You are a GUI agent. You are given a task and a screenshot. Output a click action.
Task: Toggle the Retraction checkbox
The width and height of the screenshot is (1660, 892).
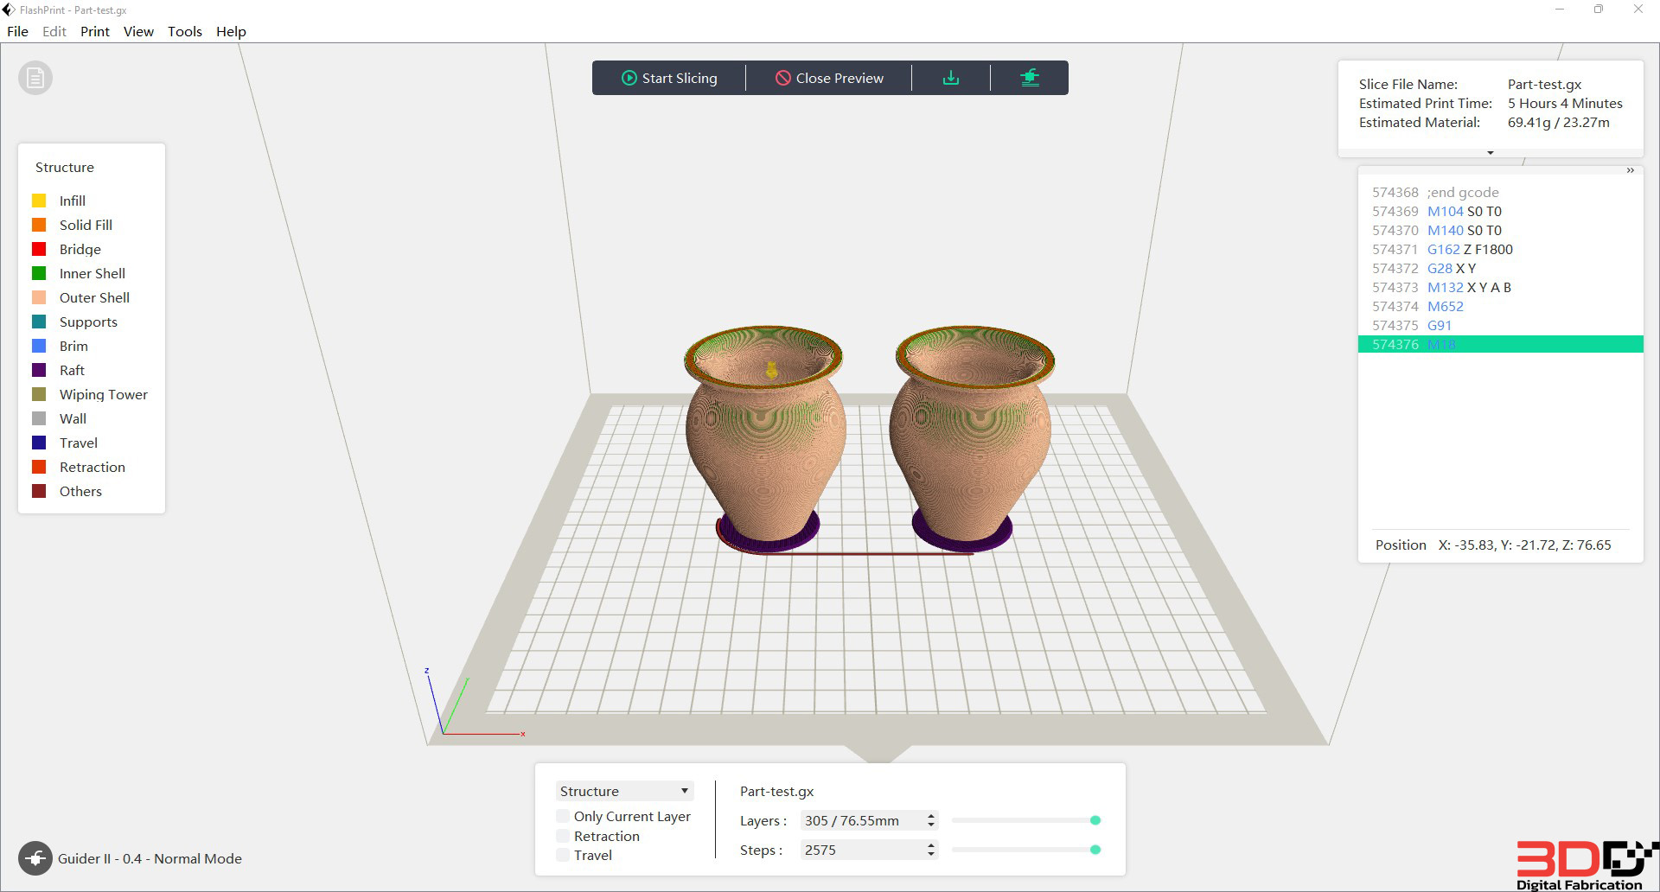coord(563,836)
